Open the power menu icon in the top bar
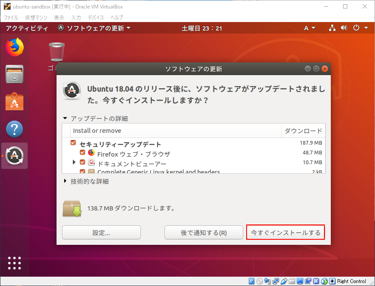Image resolution: width=375 pixels, height=286 pixels. click(356, 28)
